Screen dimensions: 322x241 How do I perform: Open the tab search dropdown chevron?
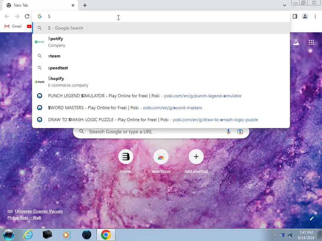pyautogui.click(x=284, y=5)
